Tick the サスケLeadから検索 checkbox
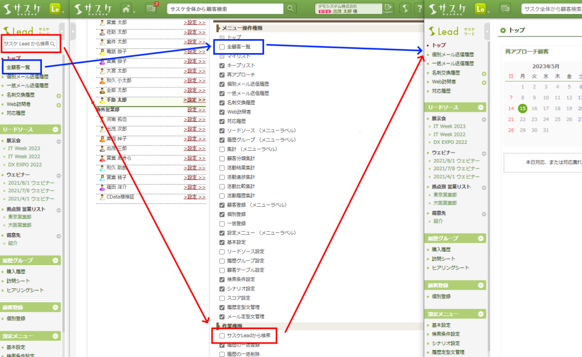Viewport: 582px width, 357px height. click(222, 336)
